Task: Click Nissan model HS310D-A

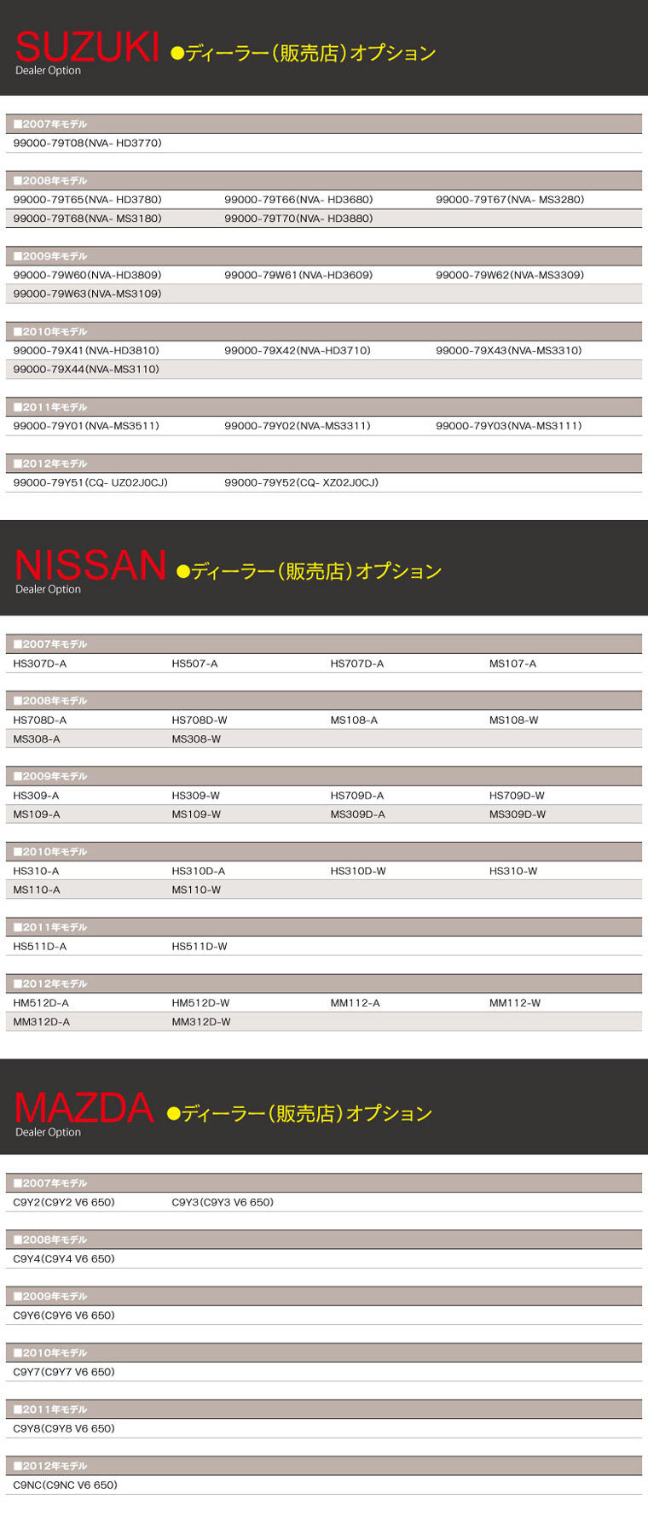Action: [x=199, y=872]
